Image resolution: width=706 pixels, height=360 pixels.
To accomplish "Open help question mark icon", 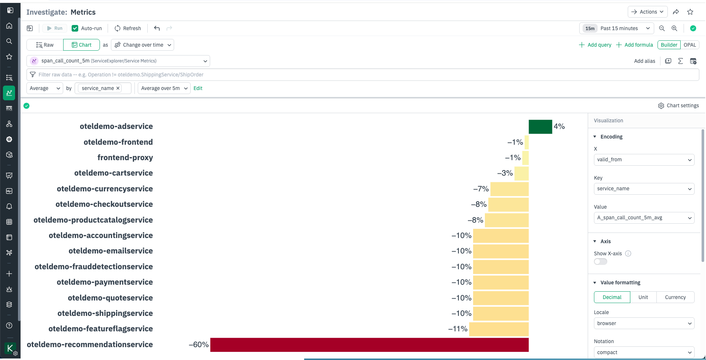I will click(x=9, y=325).
